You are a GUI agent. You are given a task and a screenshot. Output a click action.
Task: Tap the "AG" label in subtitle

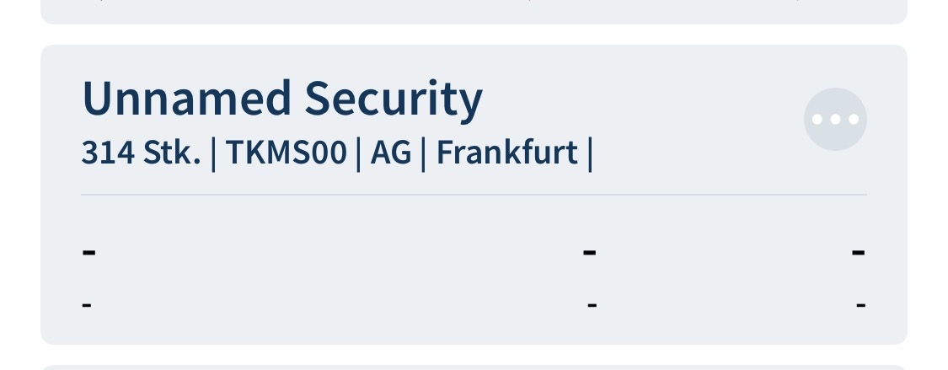pos(390,153)
